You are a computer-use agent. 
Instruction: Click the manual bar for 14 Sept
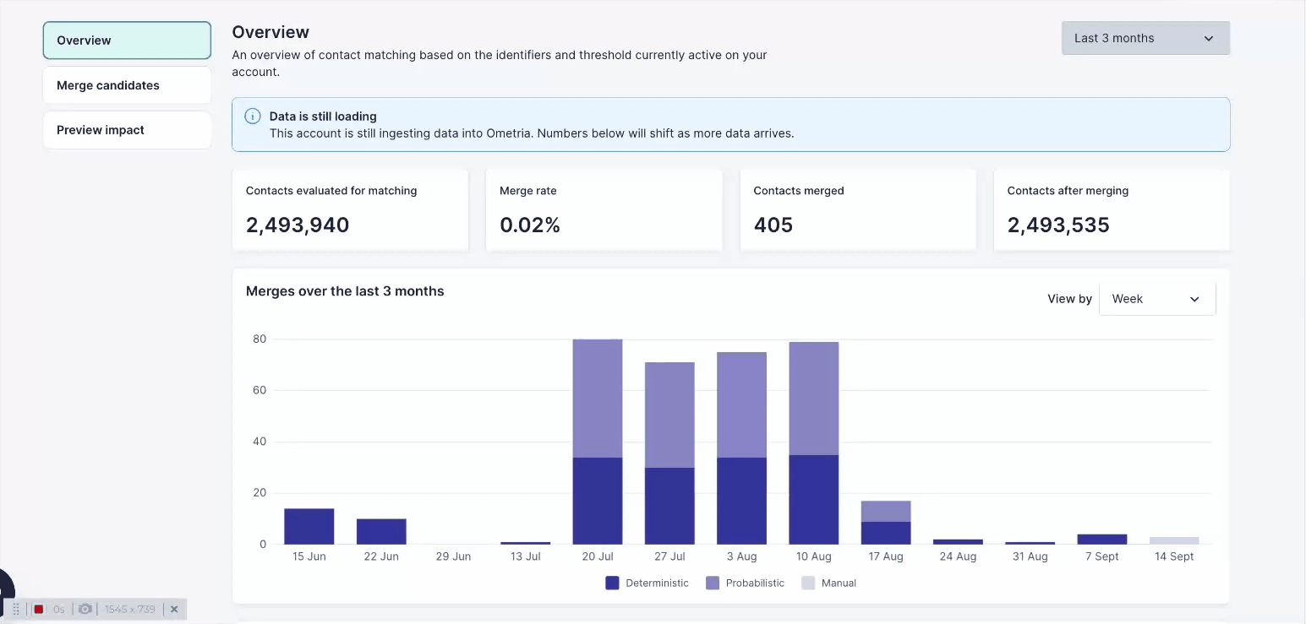coord(1174,540)
